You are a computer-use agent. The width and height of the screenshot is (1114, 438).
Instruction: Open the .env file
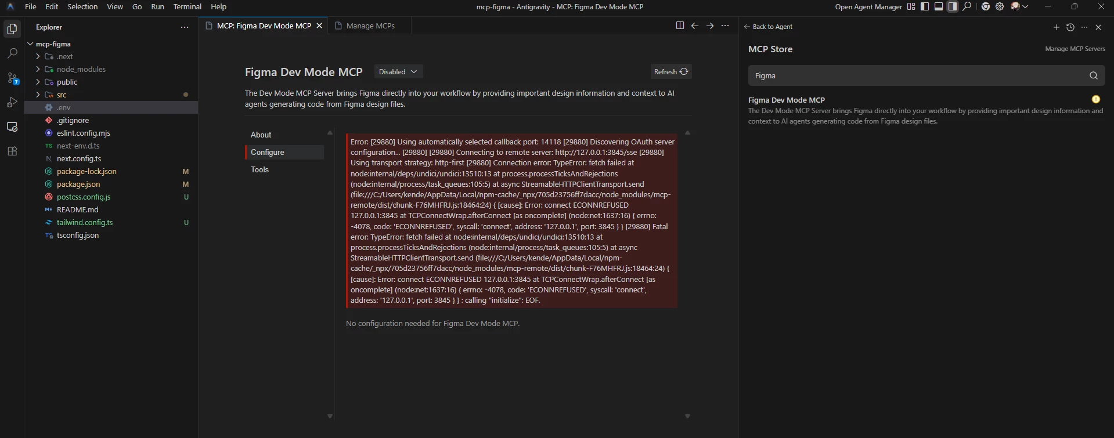click(111, 107)
